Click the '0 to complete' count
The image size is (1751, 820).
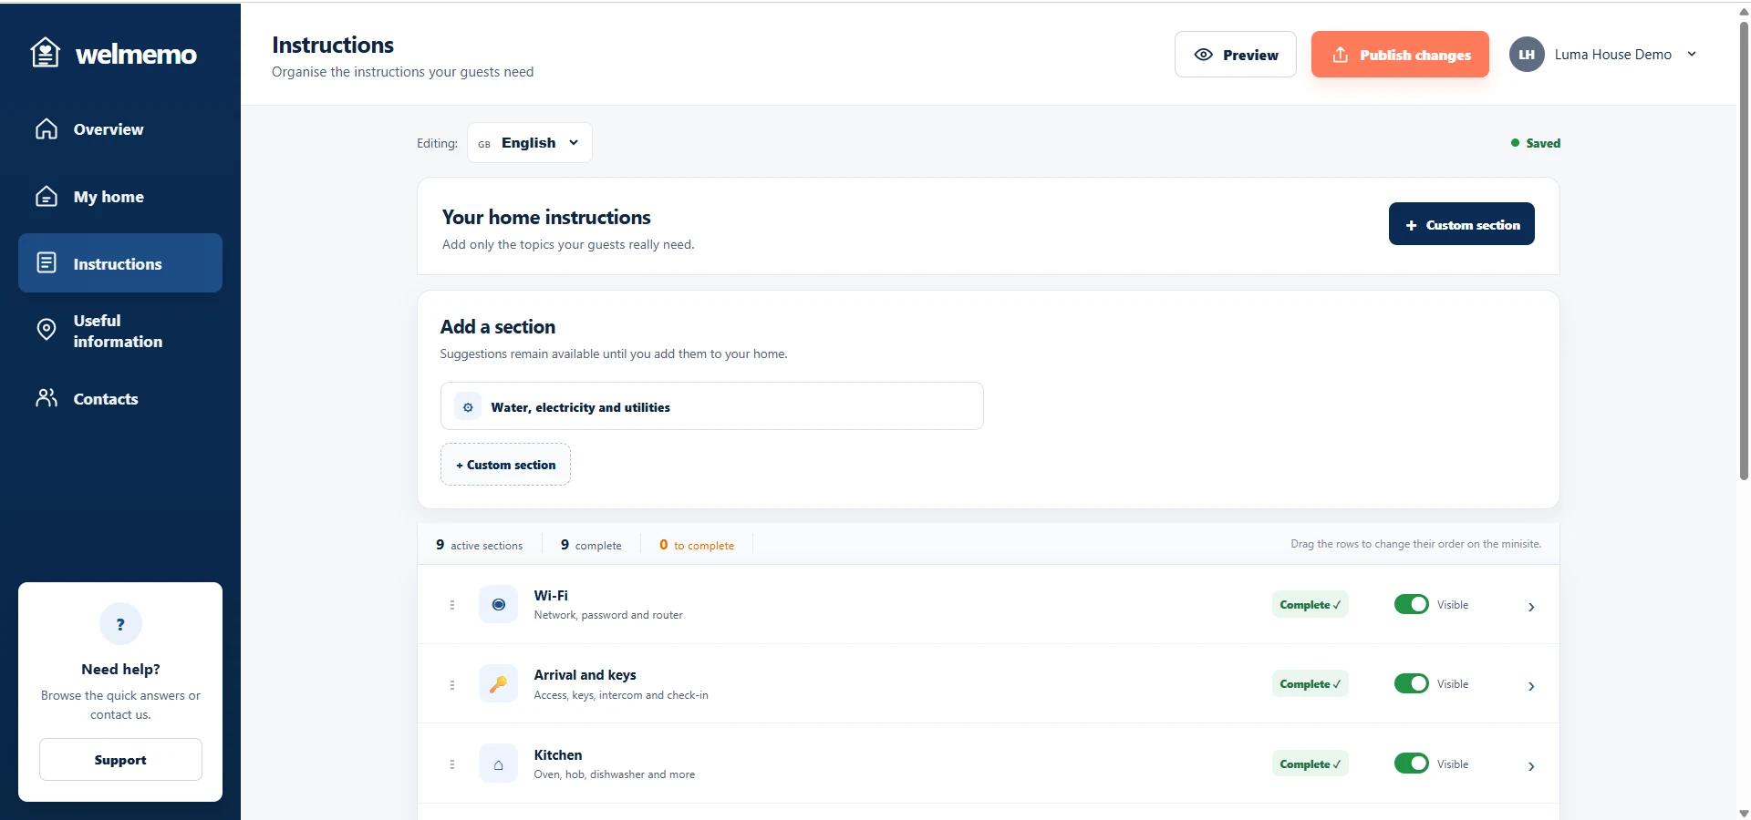697,545
